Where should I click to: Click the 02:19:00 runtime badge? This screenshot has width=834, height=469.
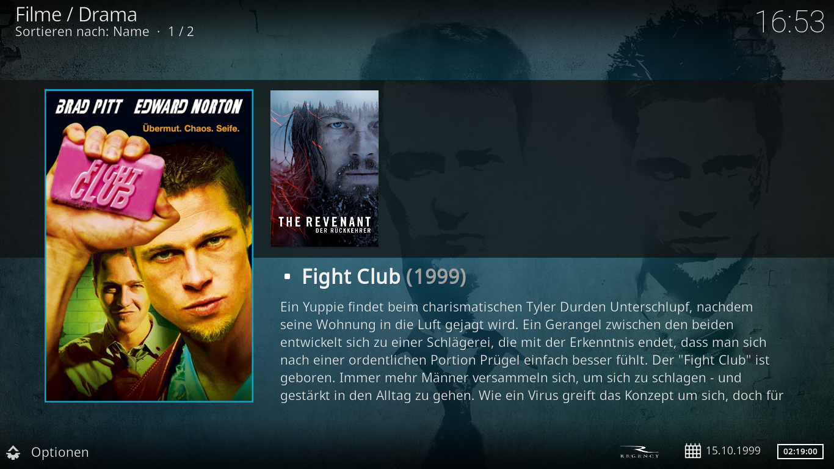[x=800, y=451]
